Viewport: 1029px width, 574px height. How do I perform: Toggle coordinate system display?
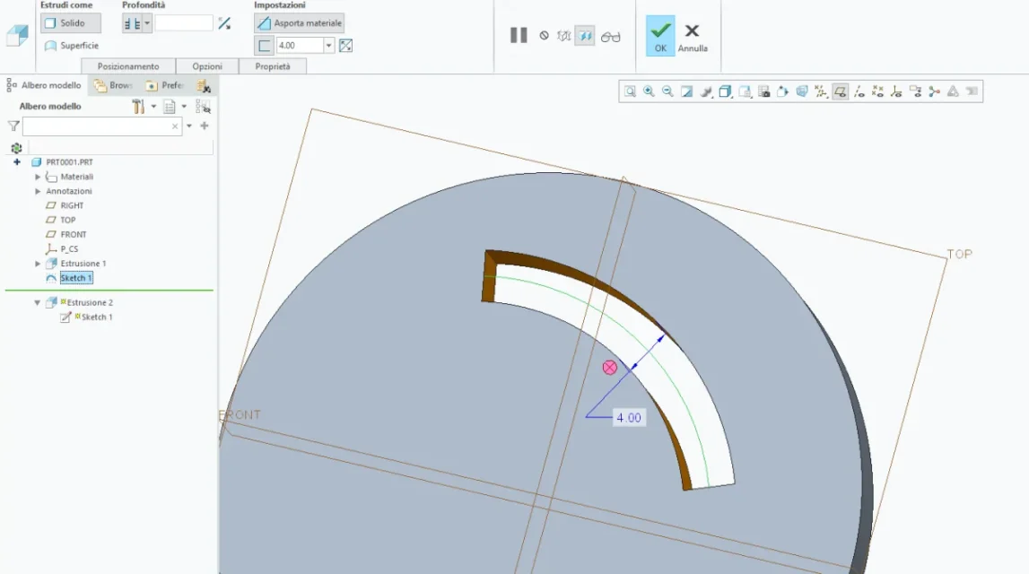click(x=896, y=91)
